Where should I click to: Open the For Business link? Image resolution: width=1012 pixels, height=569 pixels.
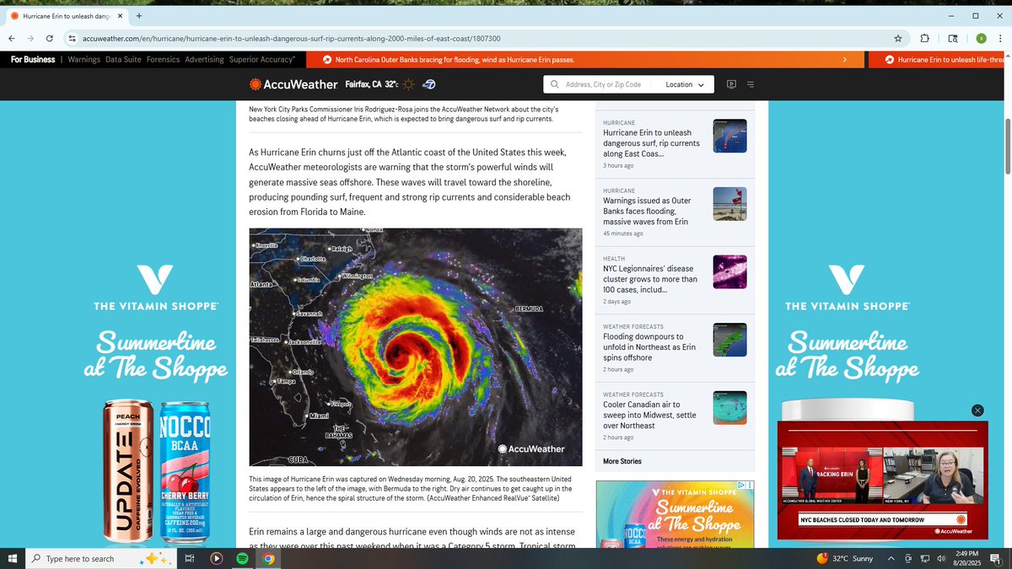33,60
